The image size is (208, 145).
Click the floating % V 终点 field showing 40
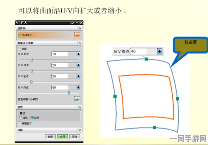click(144, 51)
